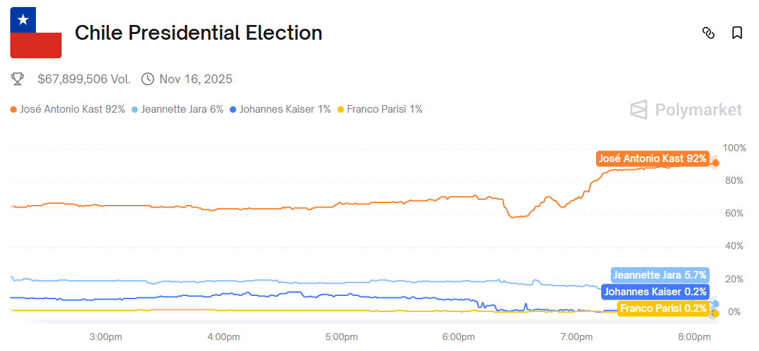Click the Franco Parisi 0.2% chart label

(663, 309)
